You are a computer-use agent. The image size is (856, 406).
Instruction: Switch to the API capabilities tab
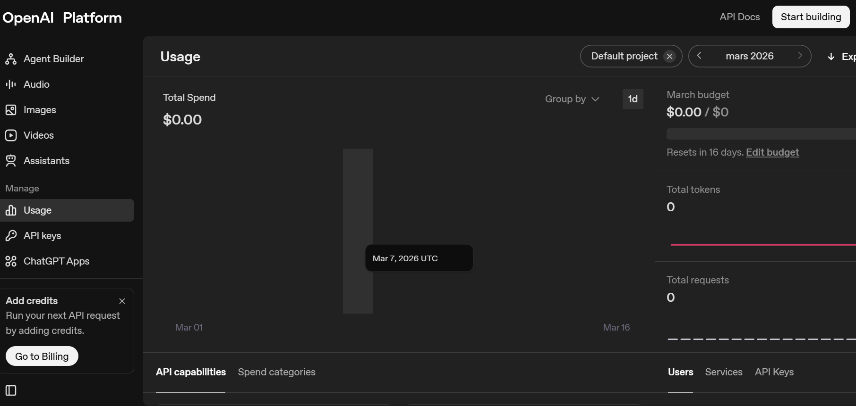point(191,372)
